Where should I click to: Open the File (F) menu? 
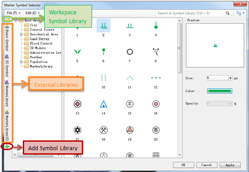tap(13, 13)
